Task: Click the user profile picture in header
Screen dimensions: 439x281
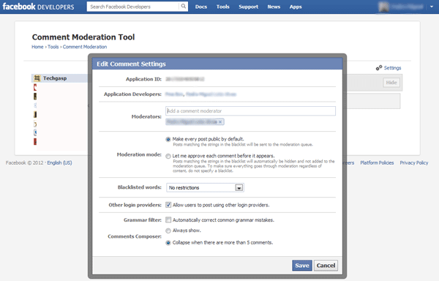Action: pyautogui.click(x=383, y=7)
